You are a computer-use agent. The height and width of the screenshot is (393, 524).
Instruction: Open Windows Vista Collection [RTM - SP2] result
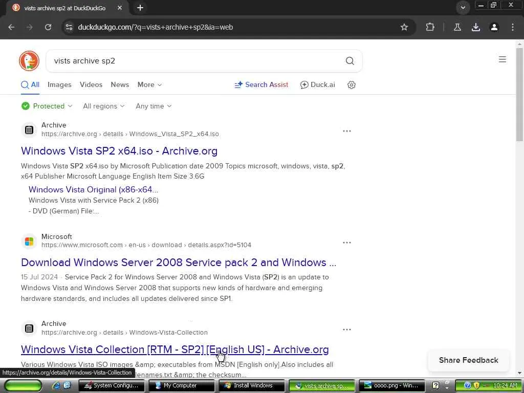point(175,350)
